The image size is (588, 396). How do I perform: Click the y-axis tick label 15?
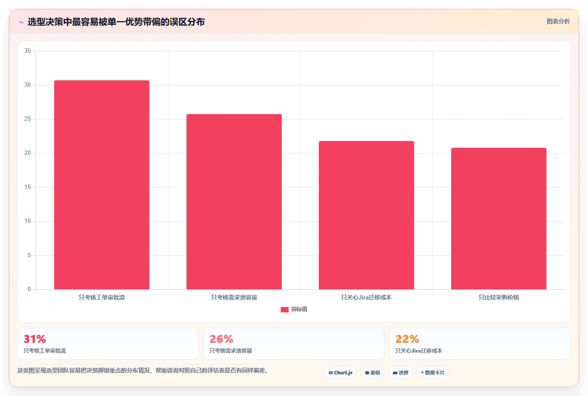(x=27, y=187)
